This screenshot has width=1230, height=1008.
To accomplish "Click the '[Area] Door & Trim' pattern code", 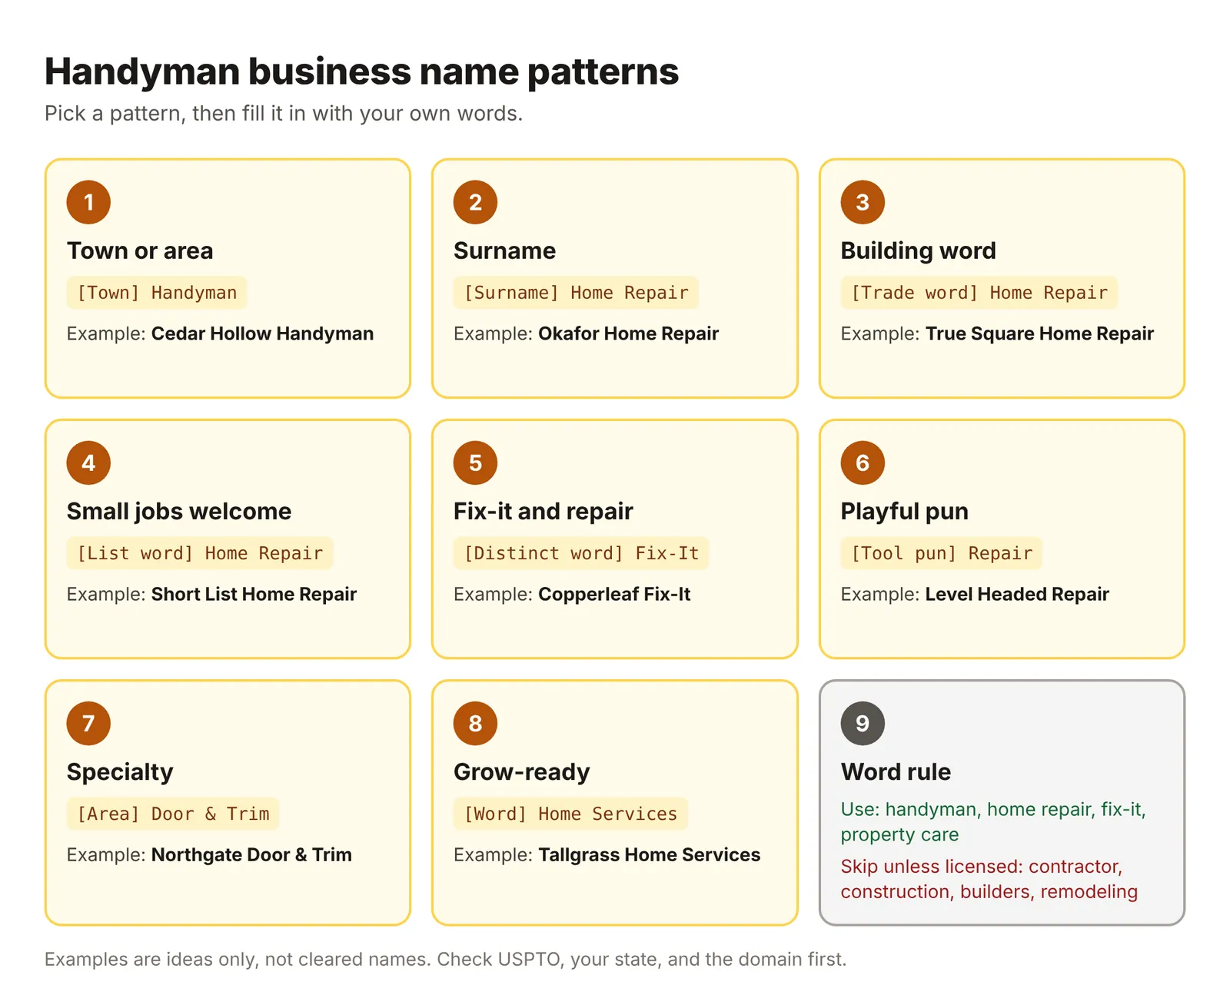I will tap(173, 814).
